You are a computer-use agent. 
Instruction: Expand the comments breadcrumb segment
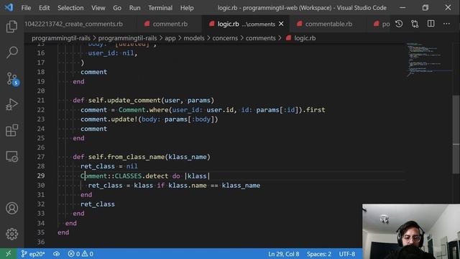[260, 38]
